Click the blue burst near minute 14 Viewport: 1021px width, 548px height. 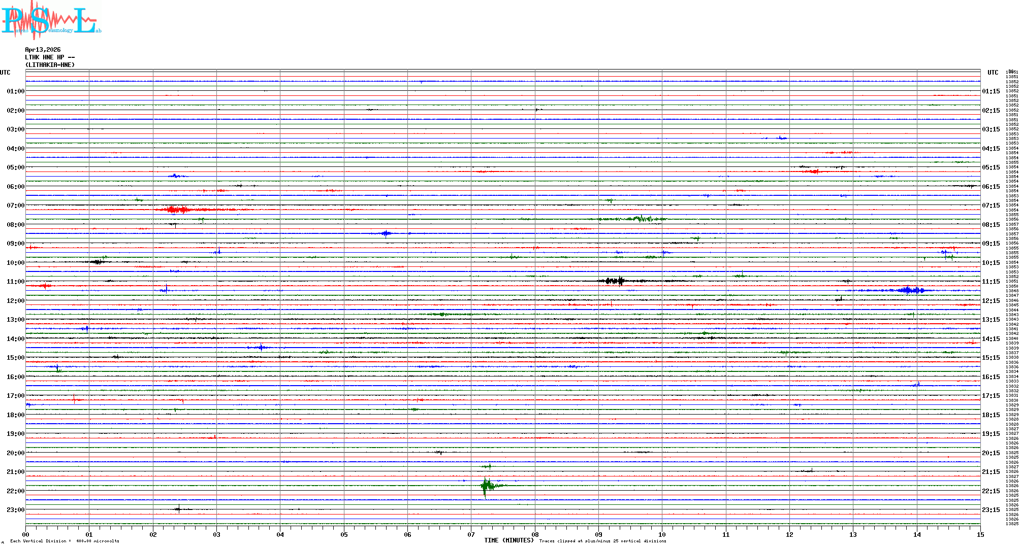910,290
